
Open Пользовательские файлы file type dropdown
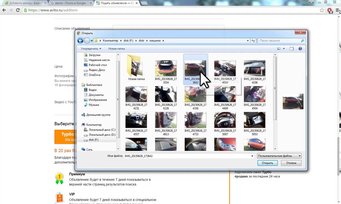[279, 156]
